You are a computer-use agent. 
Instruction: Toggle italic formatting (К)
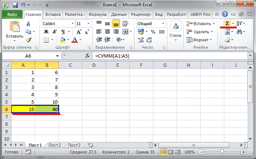click(x=54, y=32)
